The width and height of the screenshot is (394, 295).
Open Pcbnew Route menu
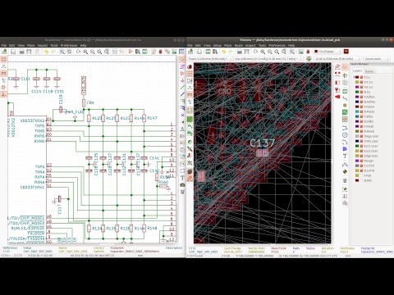(x=239, y=45)
